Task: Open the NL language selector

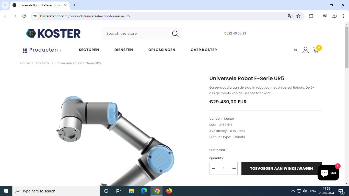Action: [296, 50]
